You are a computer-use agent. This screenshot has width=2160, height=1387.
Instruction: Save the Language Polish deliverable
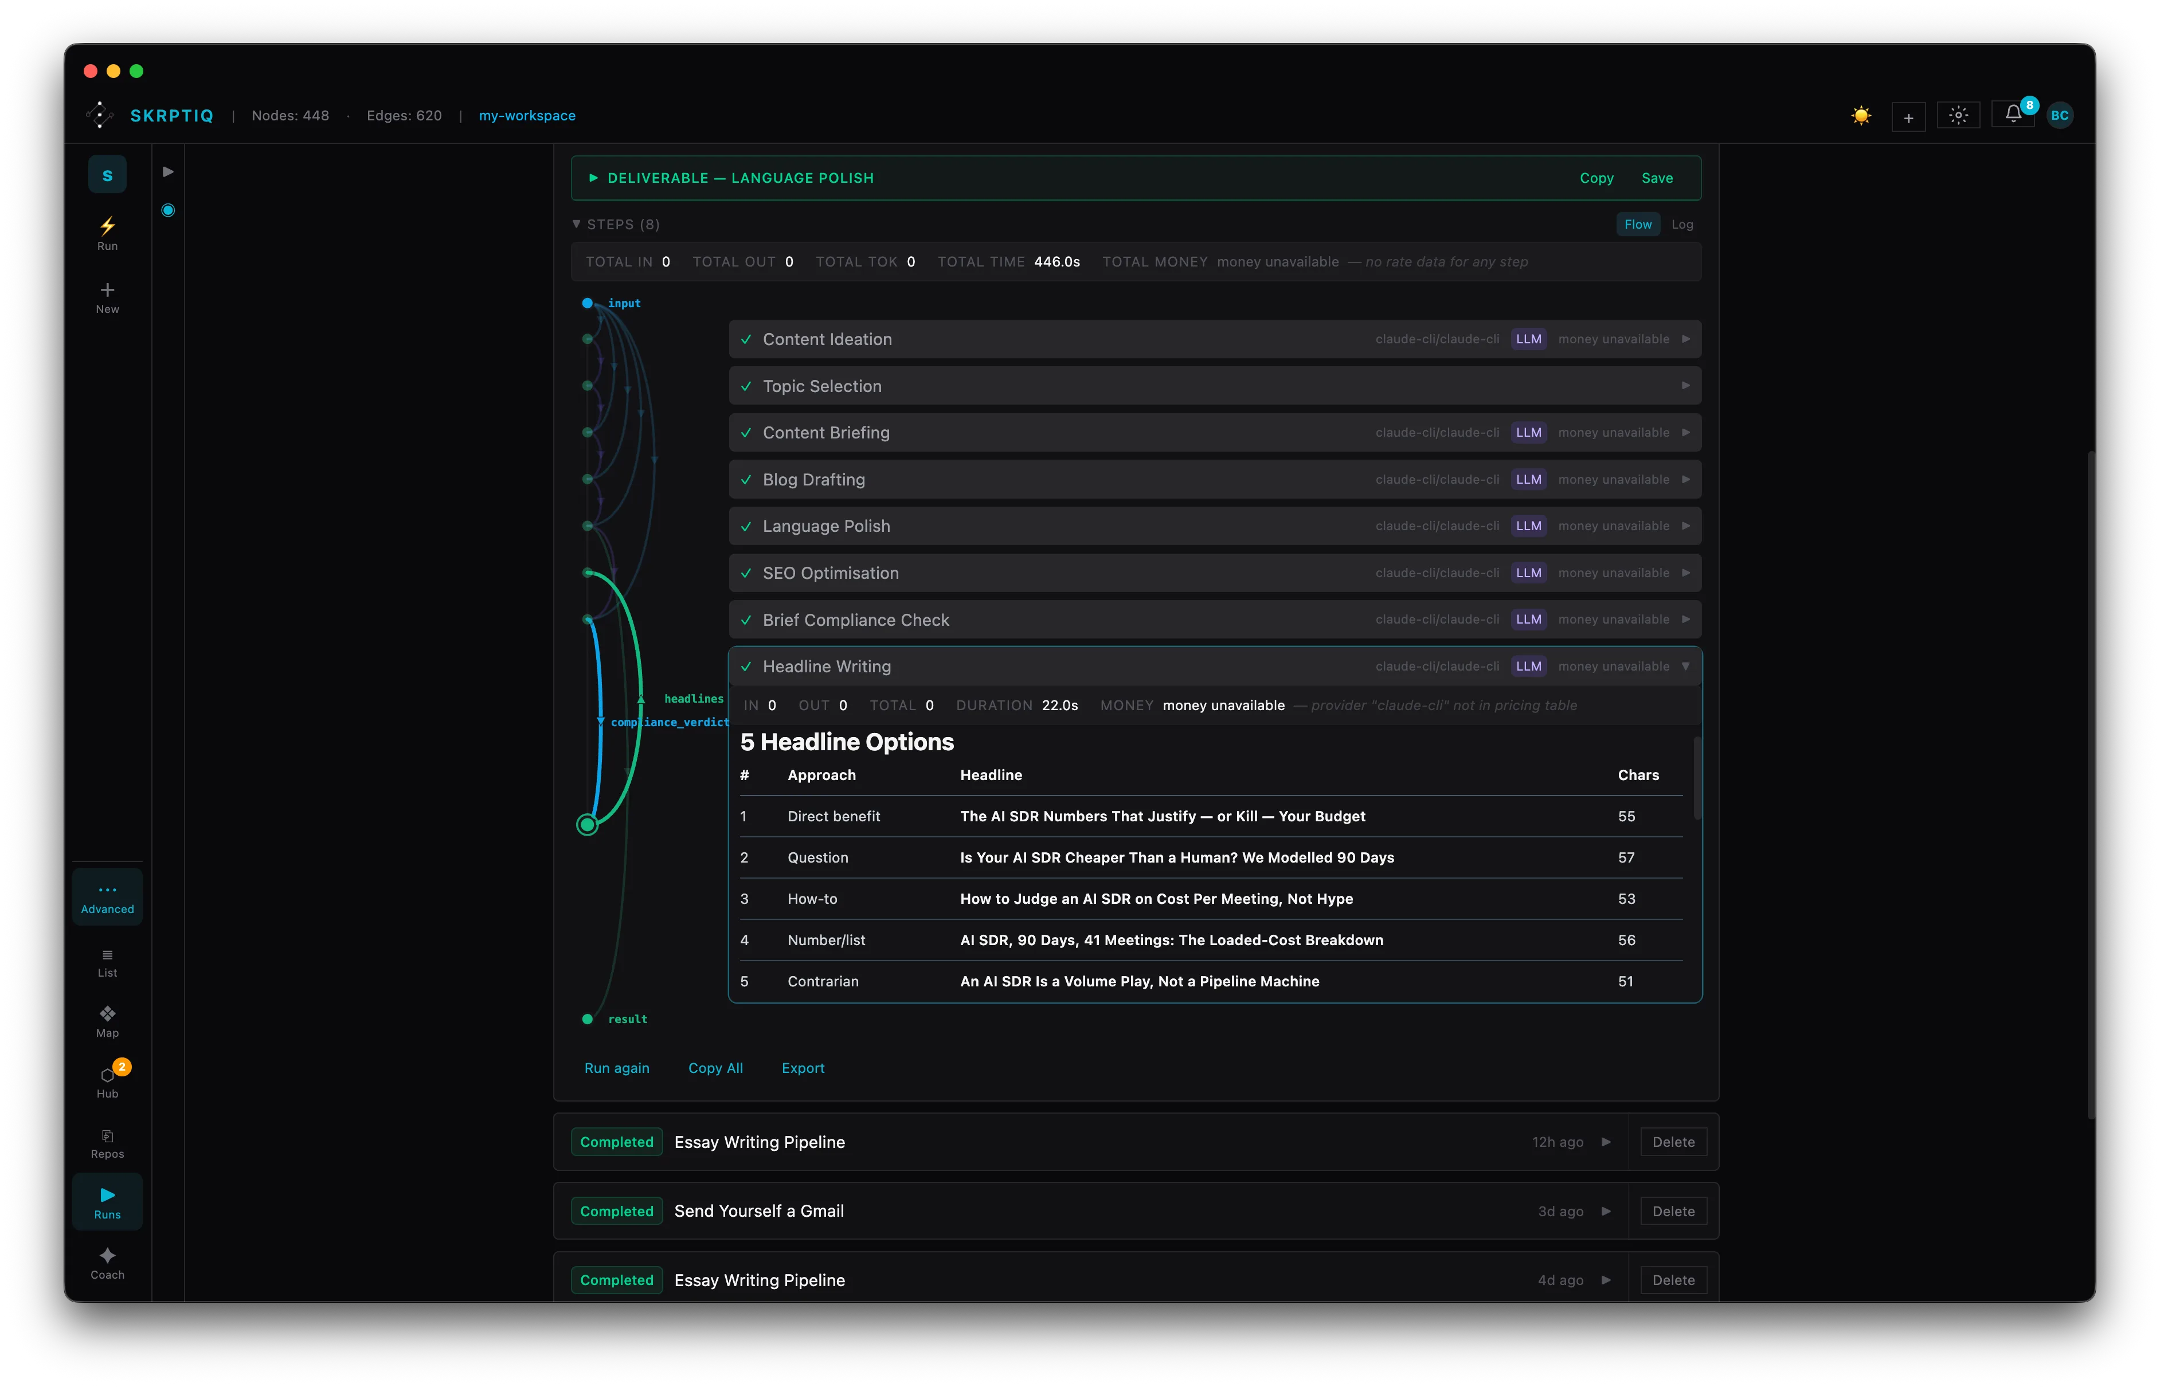[1657, 178]
